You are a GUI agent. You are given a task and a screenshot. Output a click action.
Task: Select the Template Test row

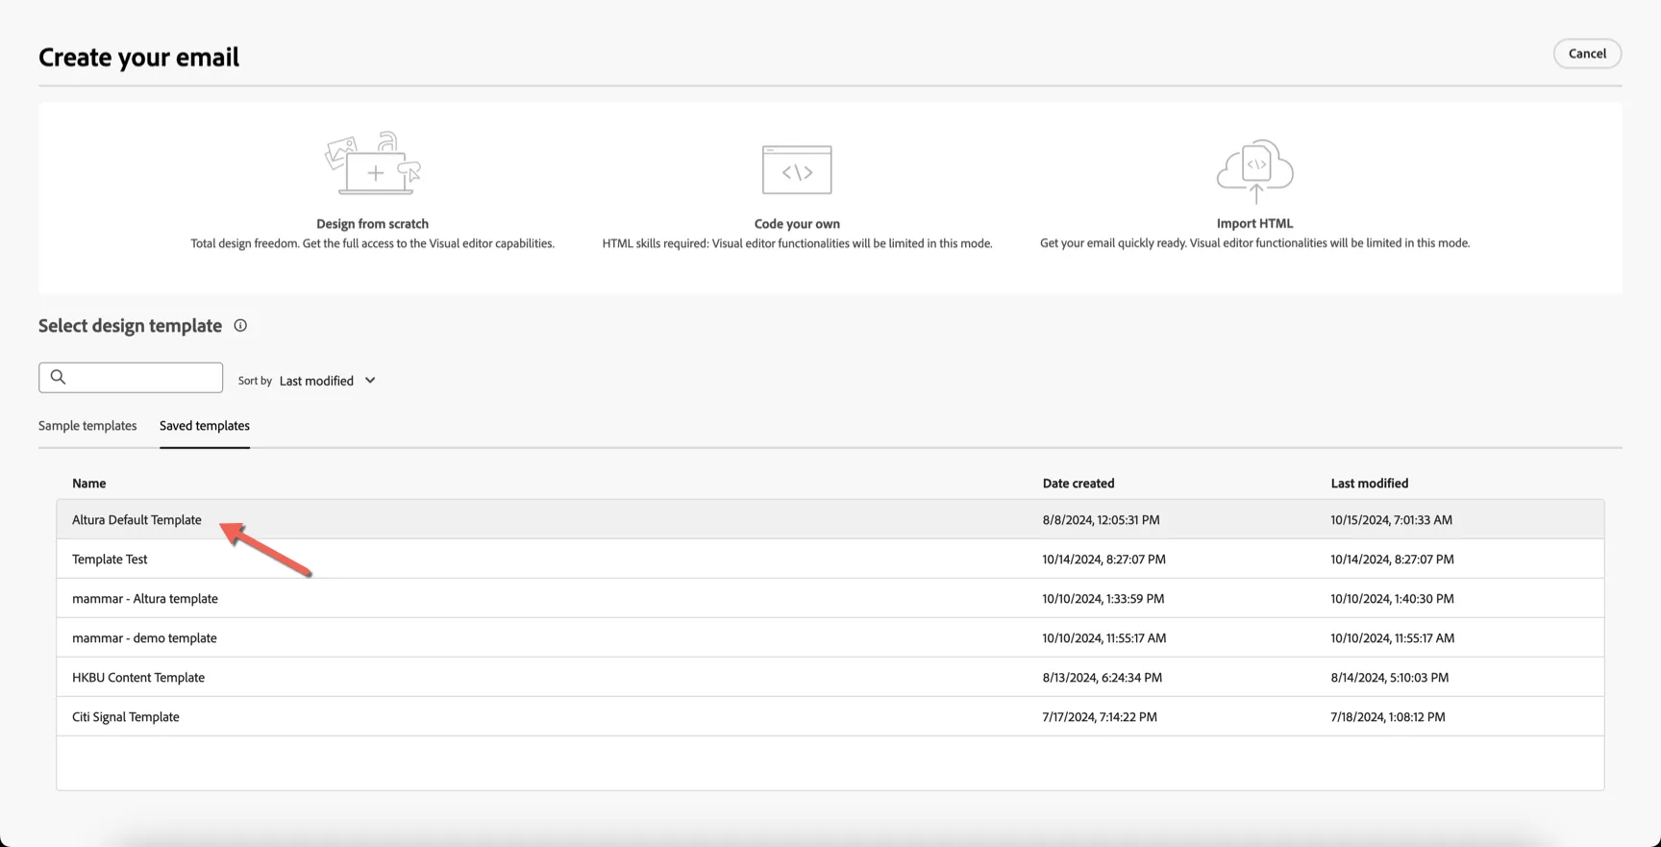point(830,559)
